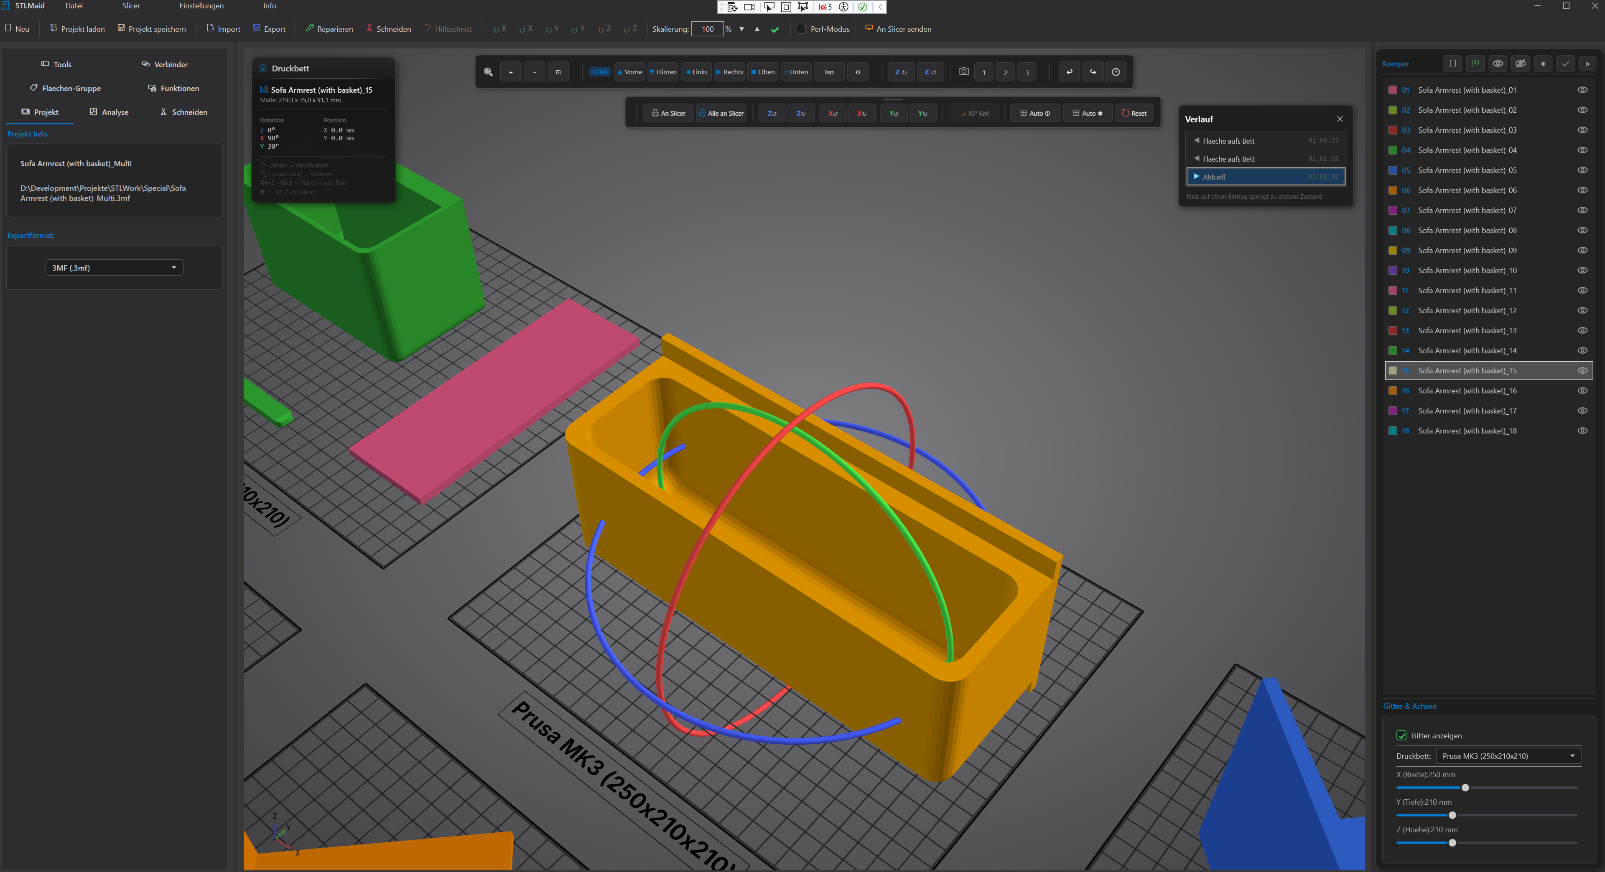Close the Verlauf history panel
1605x872 pixels.
(x=1340, y=119)
